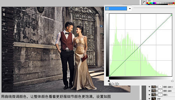
Task: Click the layer link icon on 图层 1
Action: point(157,95)
